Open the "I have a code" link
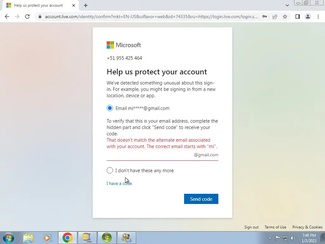Image resolution: width=325 pixels, height=244 pixels. [x=119, y=183]
